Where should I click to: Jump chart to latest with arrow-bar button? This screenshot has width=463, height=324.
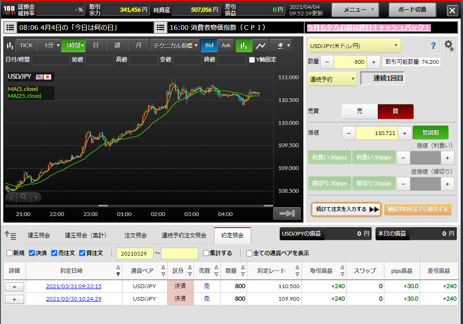(x=287, y=214)
